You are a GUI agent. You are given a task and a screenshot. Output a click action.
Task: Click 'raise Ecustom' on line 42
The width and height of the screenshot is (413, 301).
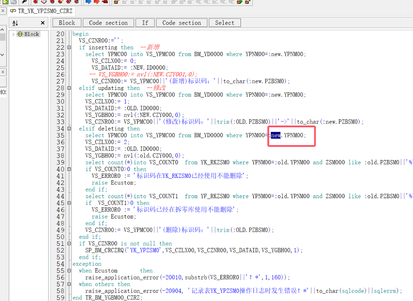click(114, 183)
